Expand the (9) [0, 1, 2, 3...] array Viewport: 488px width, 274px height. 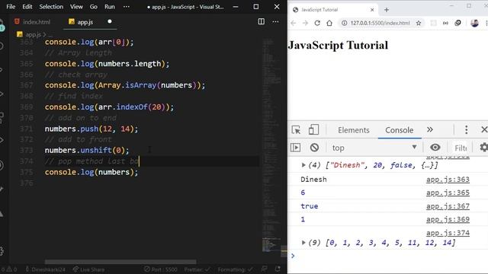[303, 243]
